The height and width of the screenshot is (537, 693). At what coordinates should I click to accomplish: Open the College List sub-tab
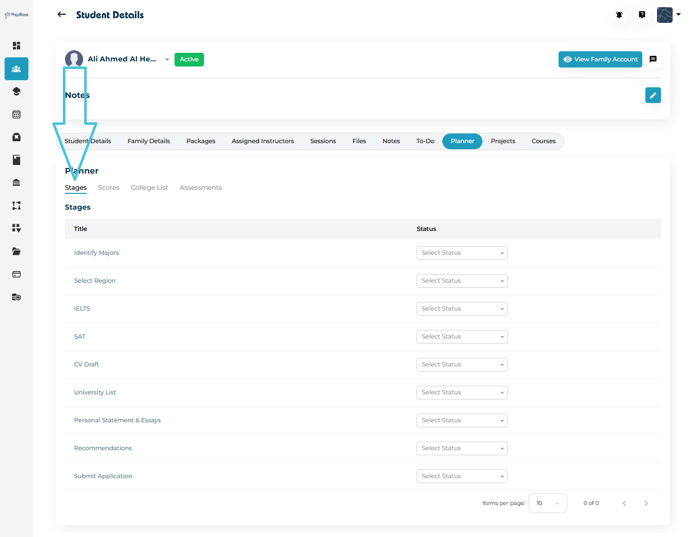[149, 188]
